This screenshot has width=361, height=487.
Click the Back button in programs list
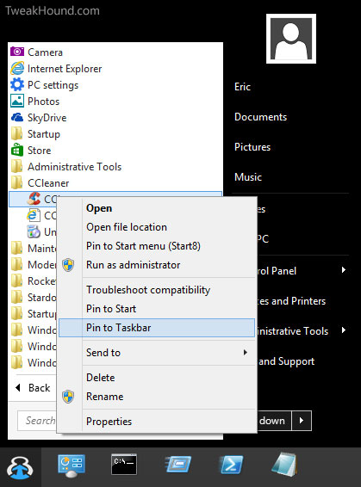pyautogui.click(x=33, y=387)
